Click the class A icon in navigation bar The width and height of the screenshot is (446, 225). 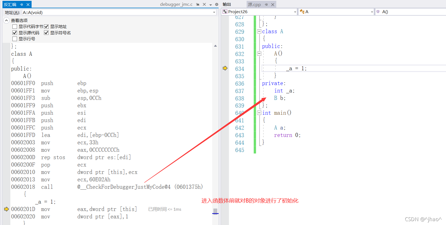coord(302,12)
